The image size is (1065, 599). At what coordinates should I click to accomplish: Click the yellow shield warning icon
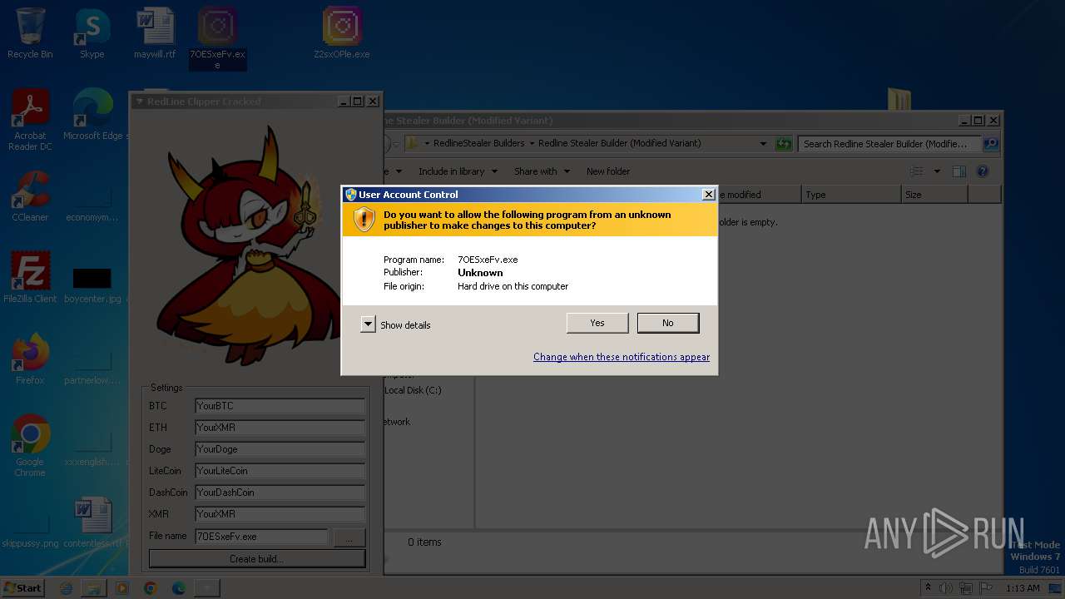coord(364,220)
